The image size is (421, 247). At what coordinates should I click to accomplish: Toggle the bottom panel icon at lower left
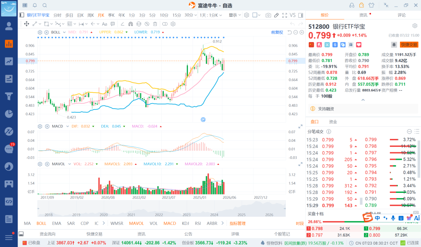(x=21, y=234)
